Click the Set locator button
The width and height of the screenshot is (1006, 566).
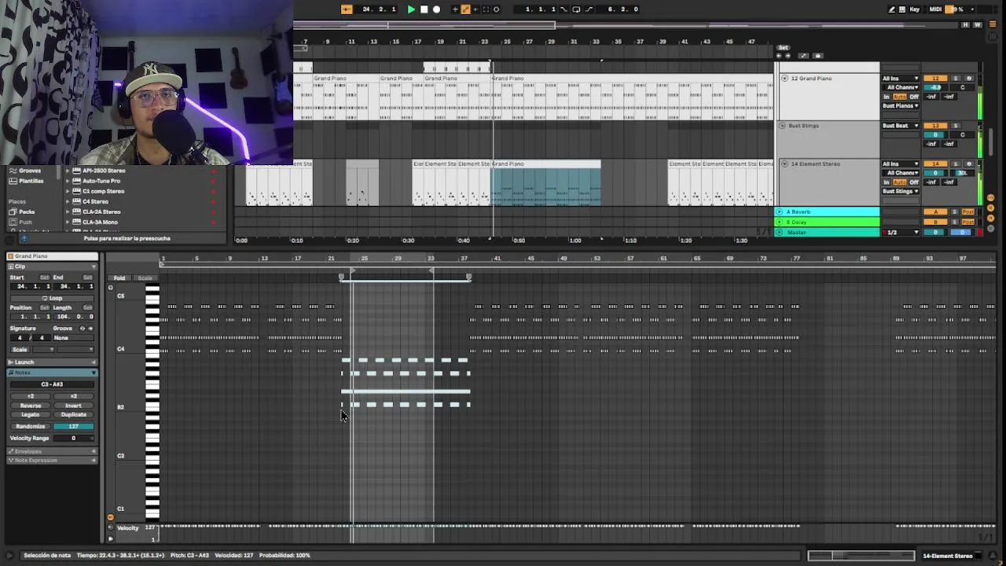pos(783,48)
